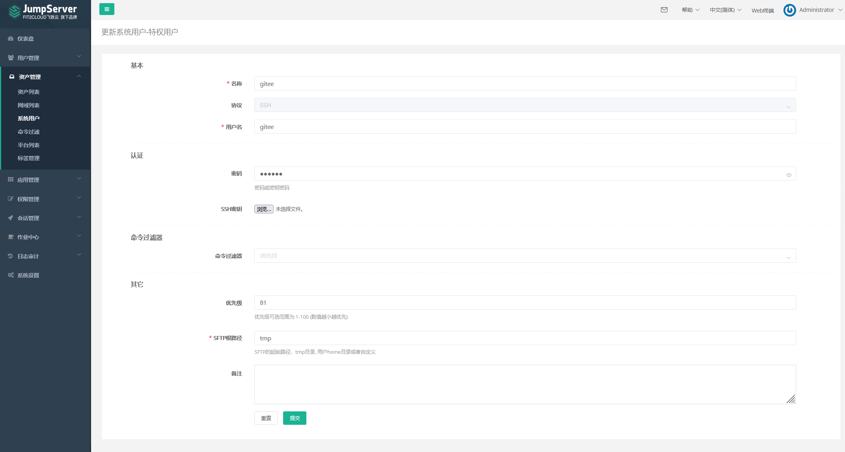Image resolution: width=845 pixels, height=452 pixels.
Task: Open 网域列表 in the sidebar
Action: point(28,105)
